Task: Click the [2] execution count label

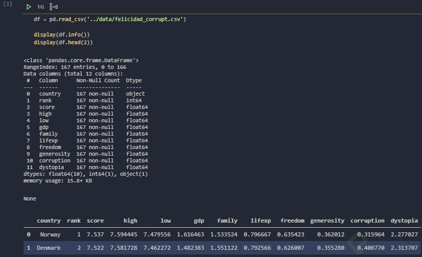Action: pyautogui.click(x=8, y=4)
